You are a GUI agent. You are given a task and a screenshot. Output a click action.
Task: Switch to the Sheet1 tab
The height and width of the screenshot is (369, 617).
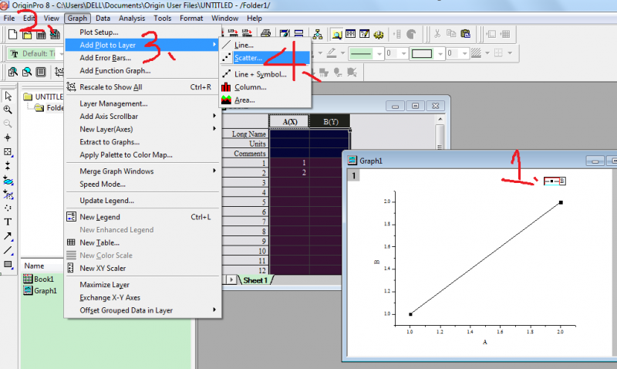(255, 280)
